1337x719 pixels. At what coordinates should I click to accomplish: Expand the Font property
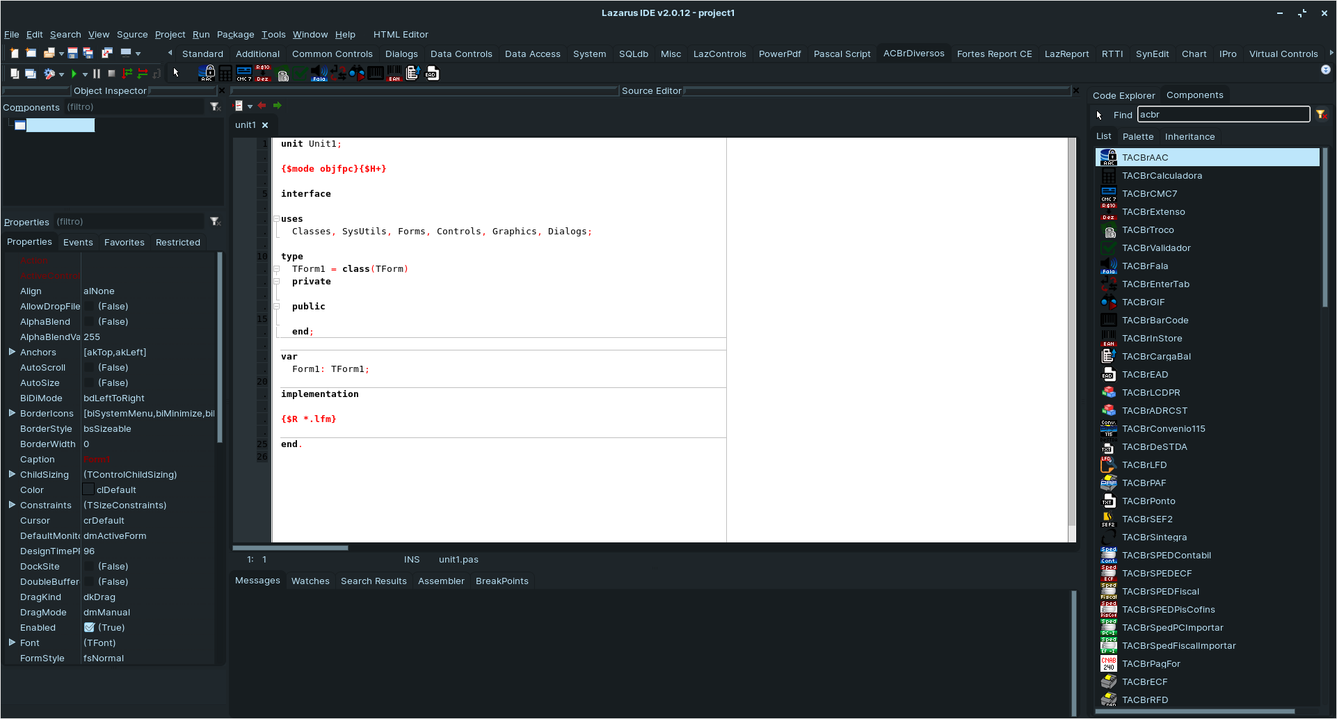(12, 643)
